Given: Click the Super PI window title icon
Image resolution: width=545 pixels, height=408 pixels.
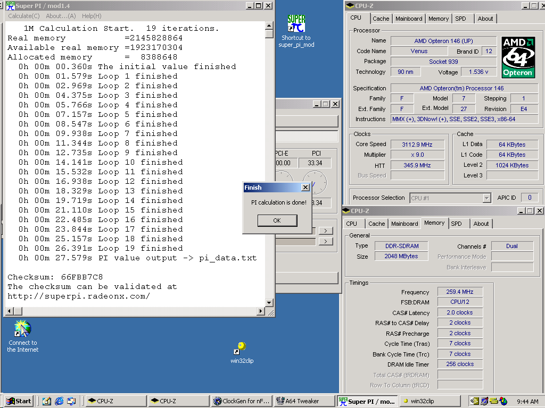Looking at the screenshot, I should coord(10,5).
